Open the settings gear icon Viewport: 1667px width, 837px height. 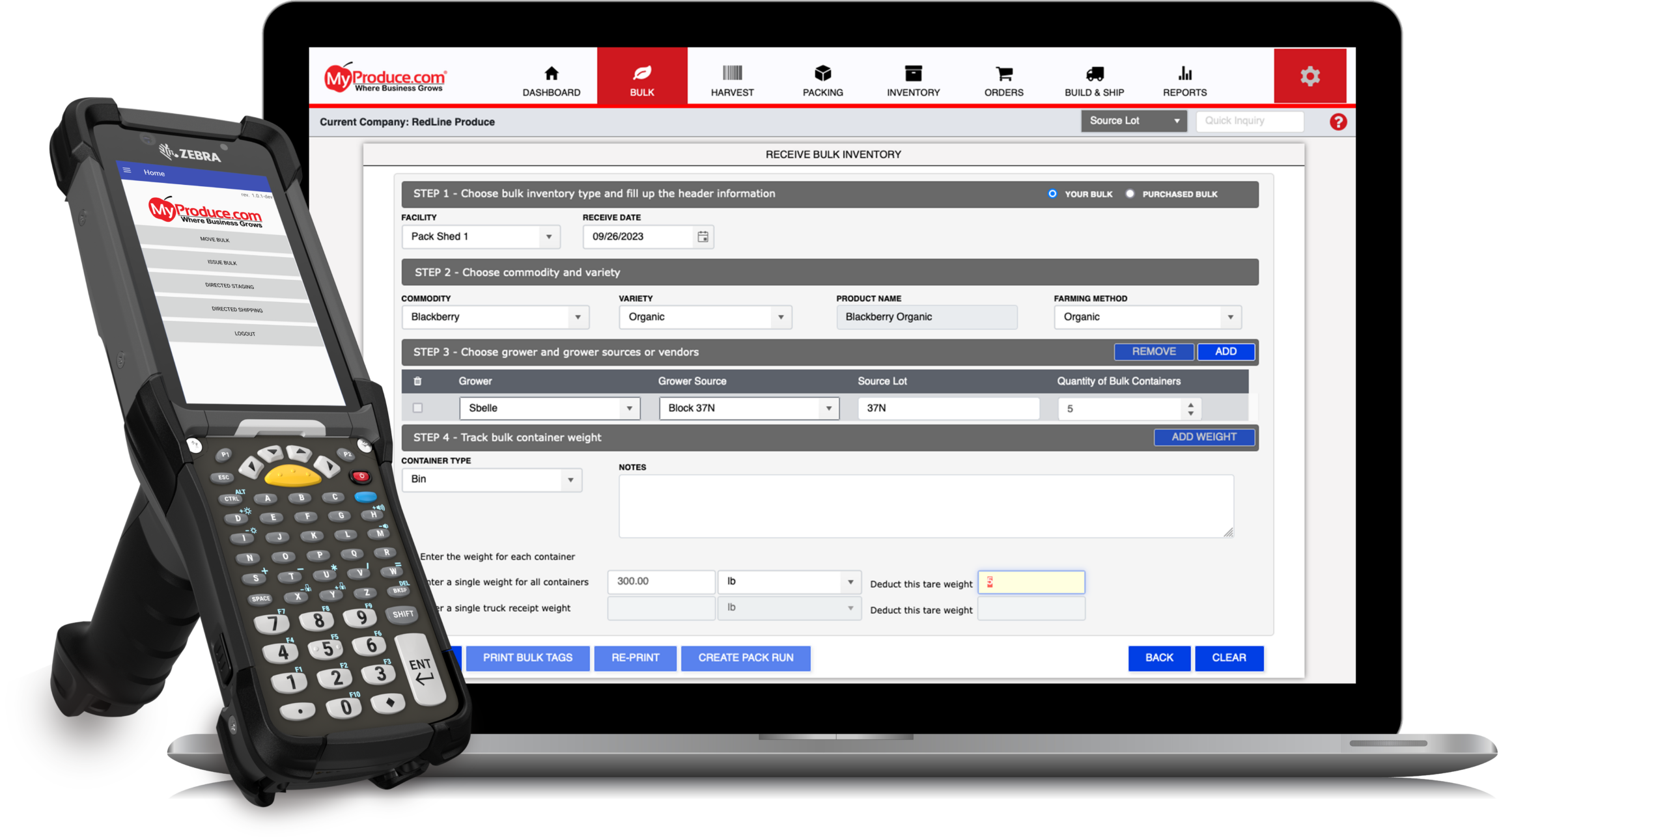(x=1310, y=76)
